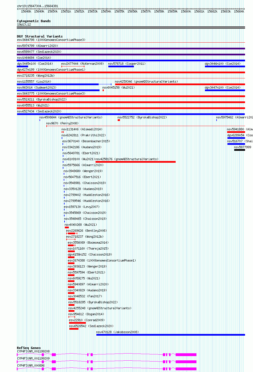The height and width of the screenshot is (372, 253).
Task: Click the CYP4F3|NM_001199209 transcript label
Action: [33, 358]
